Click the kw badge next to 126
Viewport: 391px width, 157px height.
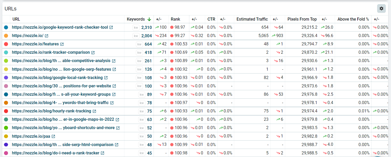pos(139,69)
